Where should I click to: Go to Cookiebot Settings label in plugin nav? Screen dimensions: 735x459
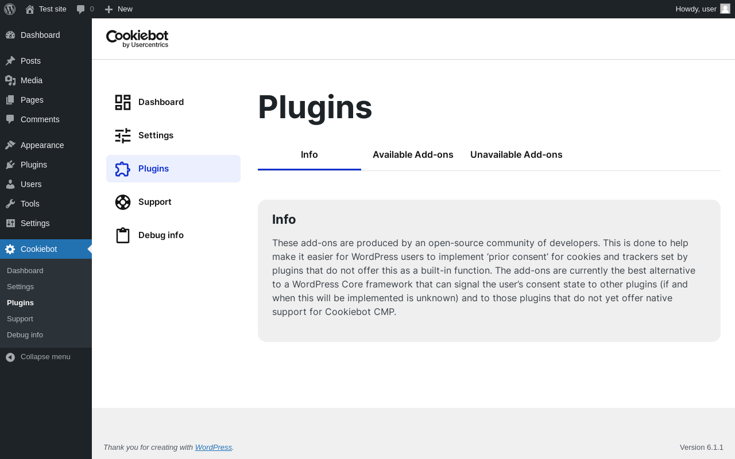click(x=156, y=135)
